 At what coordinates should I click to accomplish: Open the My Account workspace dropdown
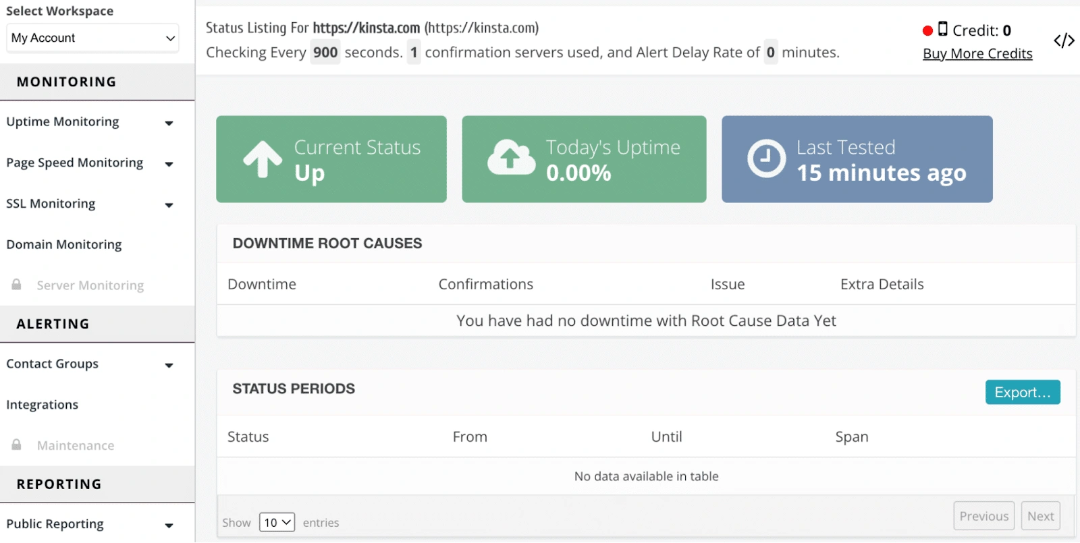pyautogui.click(x=93, y=38)
